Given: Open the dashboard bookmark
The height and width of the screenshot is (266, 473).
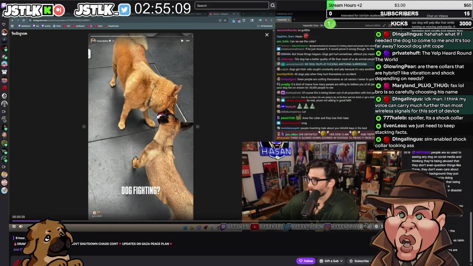Looking at the screenshot, I should (24, 26).
